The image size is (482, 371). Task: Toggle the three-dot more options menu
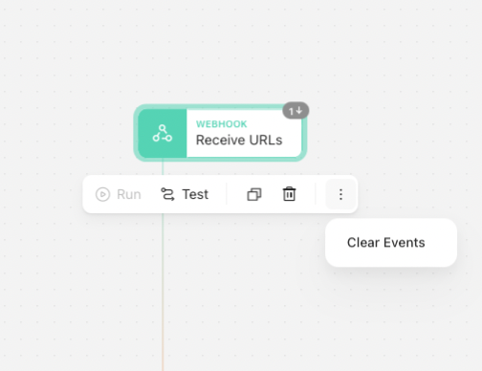pos(340,194)
